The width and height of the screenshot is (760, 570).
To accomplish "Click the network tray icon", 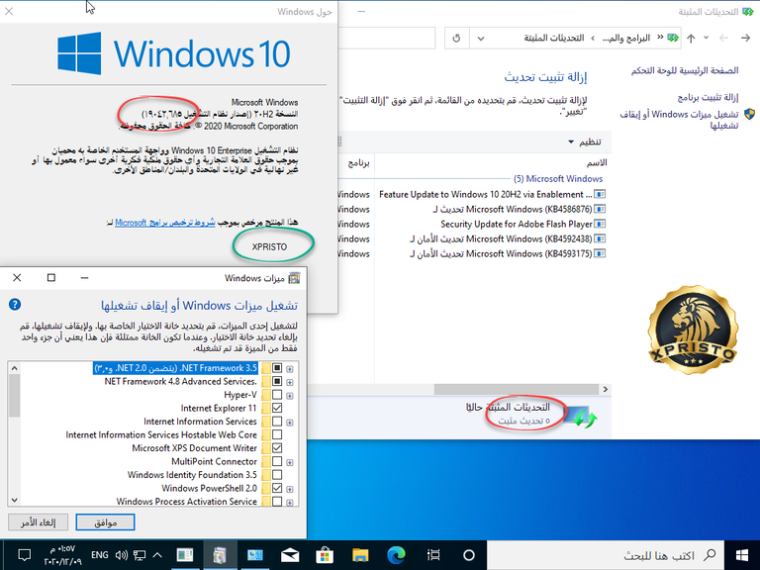I will click(x=140, y=555).
